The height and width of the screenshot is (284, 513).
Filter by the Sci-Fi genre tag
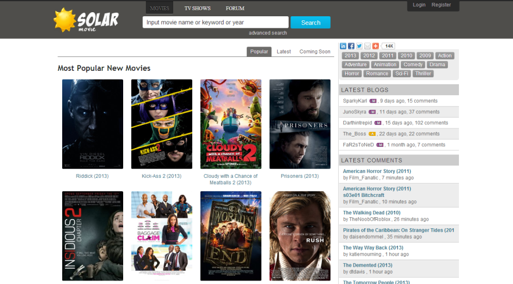[401, 74]
